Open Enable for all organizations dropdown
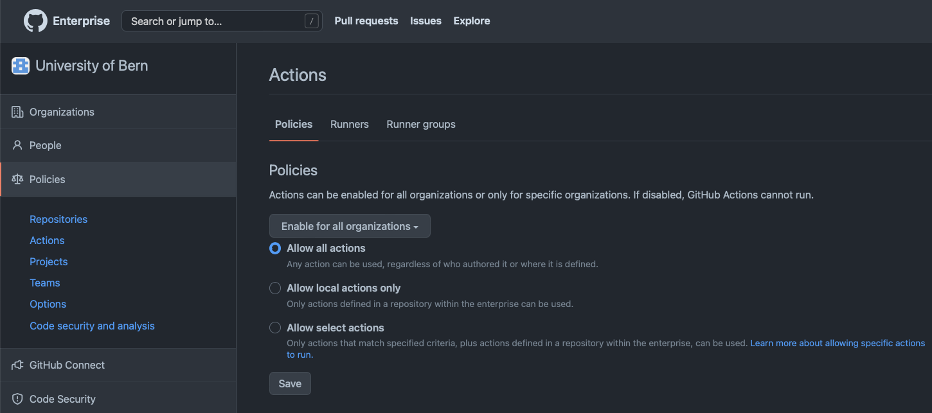This screenshot has height=413, width=932. [350, 226]
